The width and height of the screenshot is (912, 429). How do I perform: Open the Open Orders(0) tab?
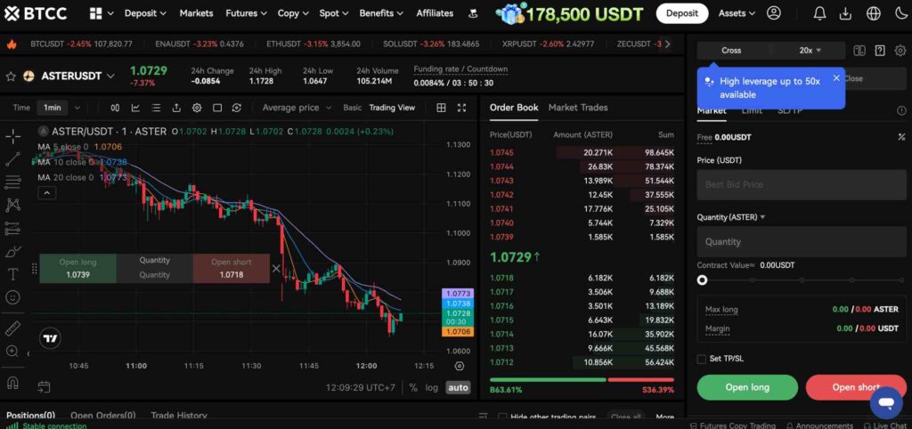(x=103, y=416)
